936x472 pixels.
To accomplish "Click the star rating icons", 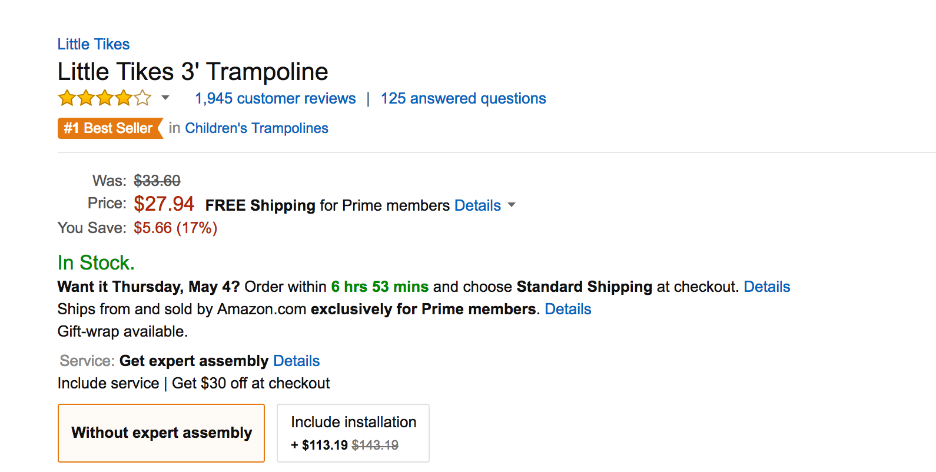I will tap(104, 98).
